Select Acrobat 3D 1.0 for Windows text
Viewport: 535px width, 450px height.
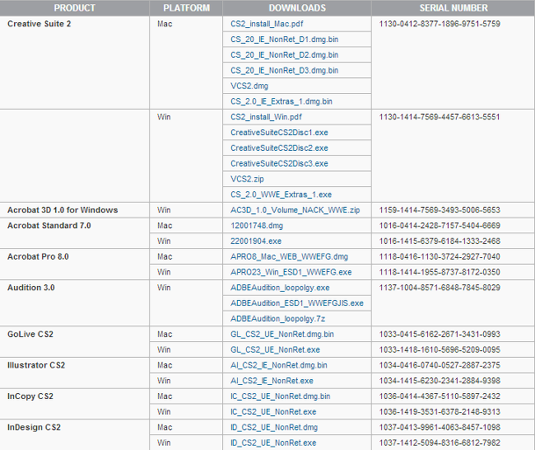point(63,210)
